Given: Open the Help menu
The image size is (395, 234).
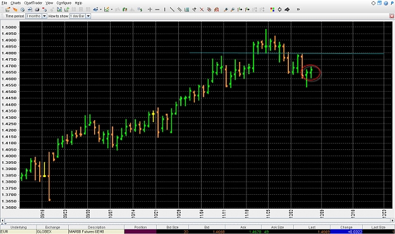Looking at the screenshot, I should 78,3.
